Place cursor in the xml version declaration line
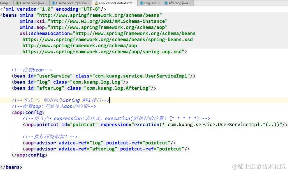 click(x=53, y=9)
